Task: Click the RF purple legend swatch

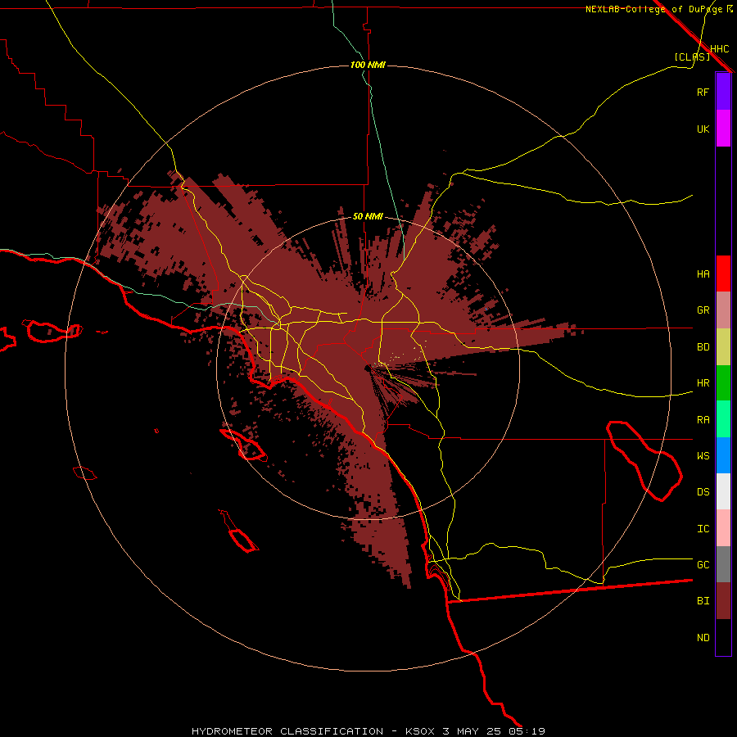Action: point(723,92)
